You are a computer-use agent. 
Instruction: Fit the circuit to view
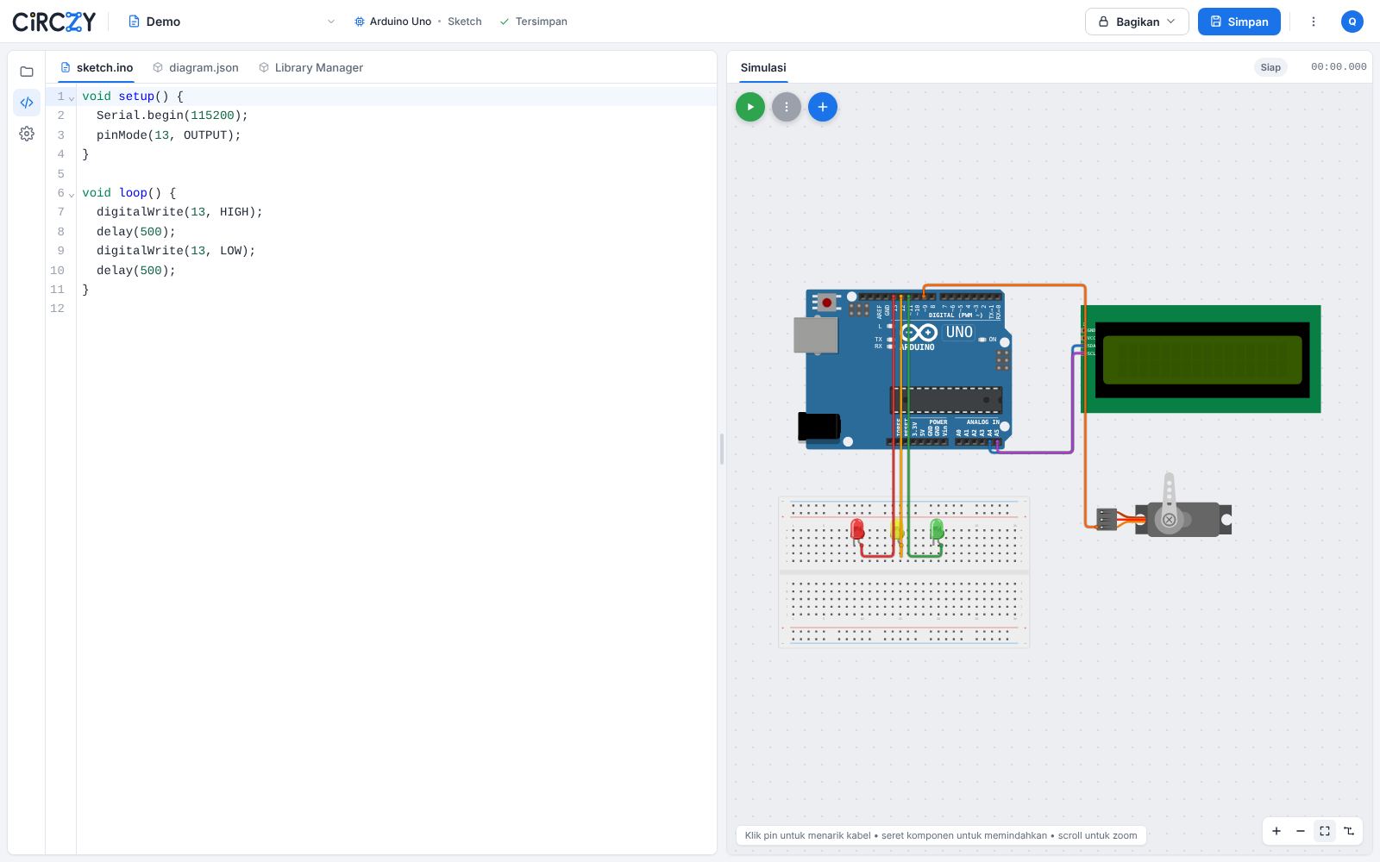point(1325,831)
